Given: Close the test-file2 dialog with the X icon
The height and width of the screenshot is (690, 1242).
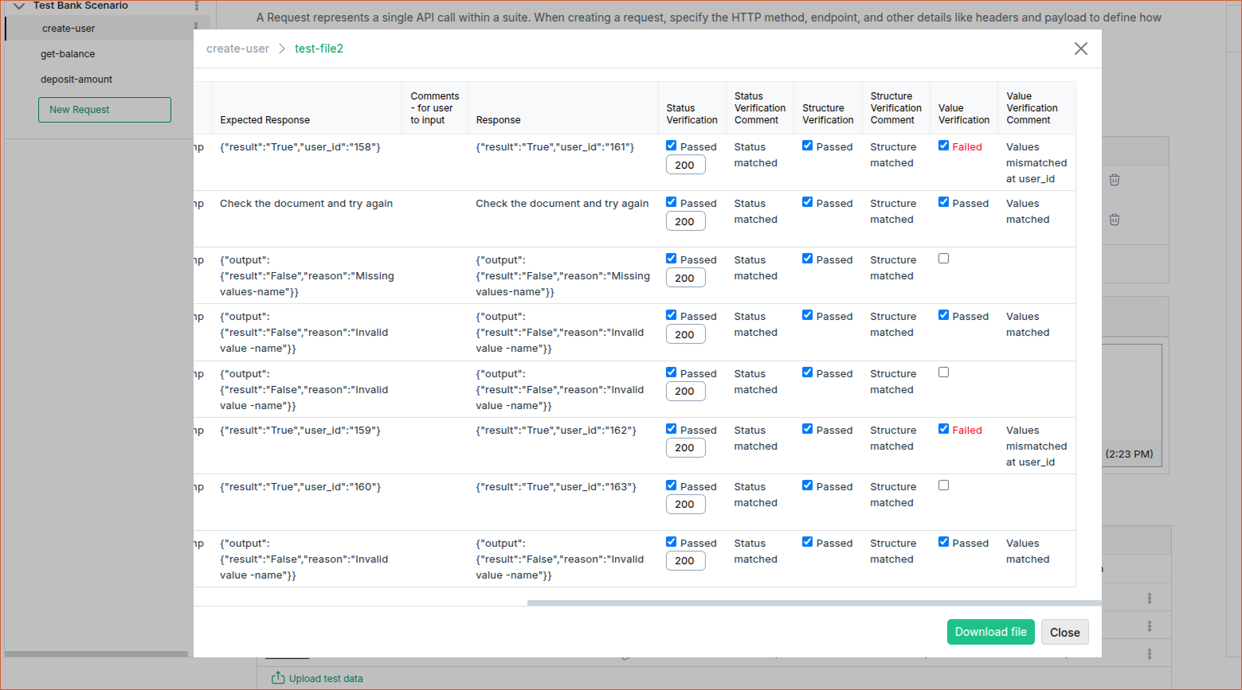Looking at the screenshot, I should (1080, 49).
